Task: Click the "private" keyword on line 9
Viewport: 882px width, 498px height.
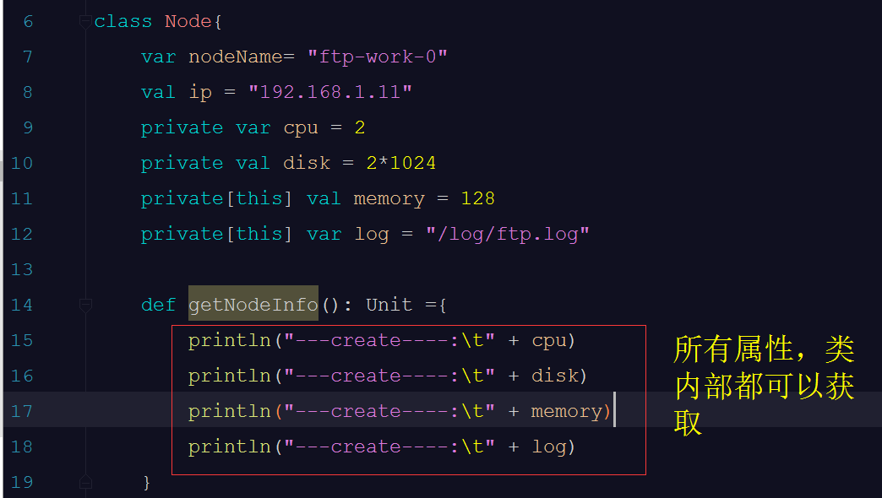Action: [x=182, y=128]
